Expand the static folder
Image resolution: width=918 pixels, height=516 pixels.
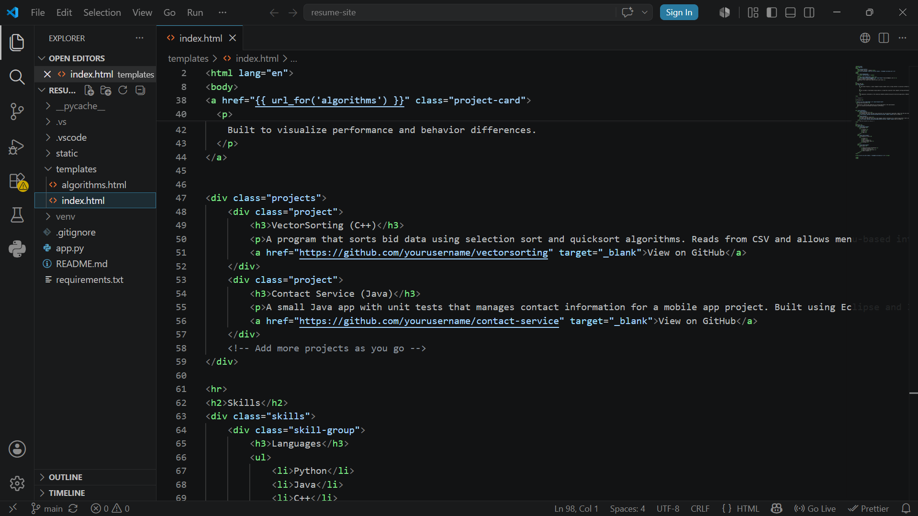tap(96, 154)
